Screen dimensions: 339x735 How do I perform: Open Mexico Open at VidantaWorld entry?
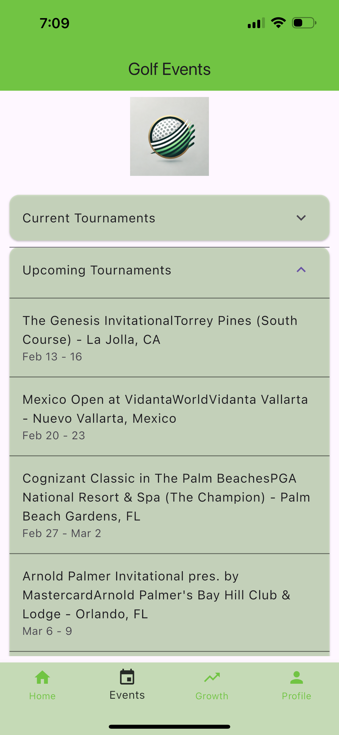169,417
